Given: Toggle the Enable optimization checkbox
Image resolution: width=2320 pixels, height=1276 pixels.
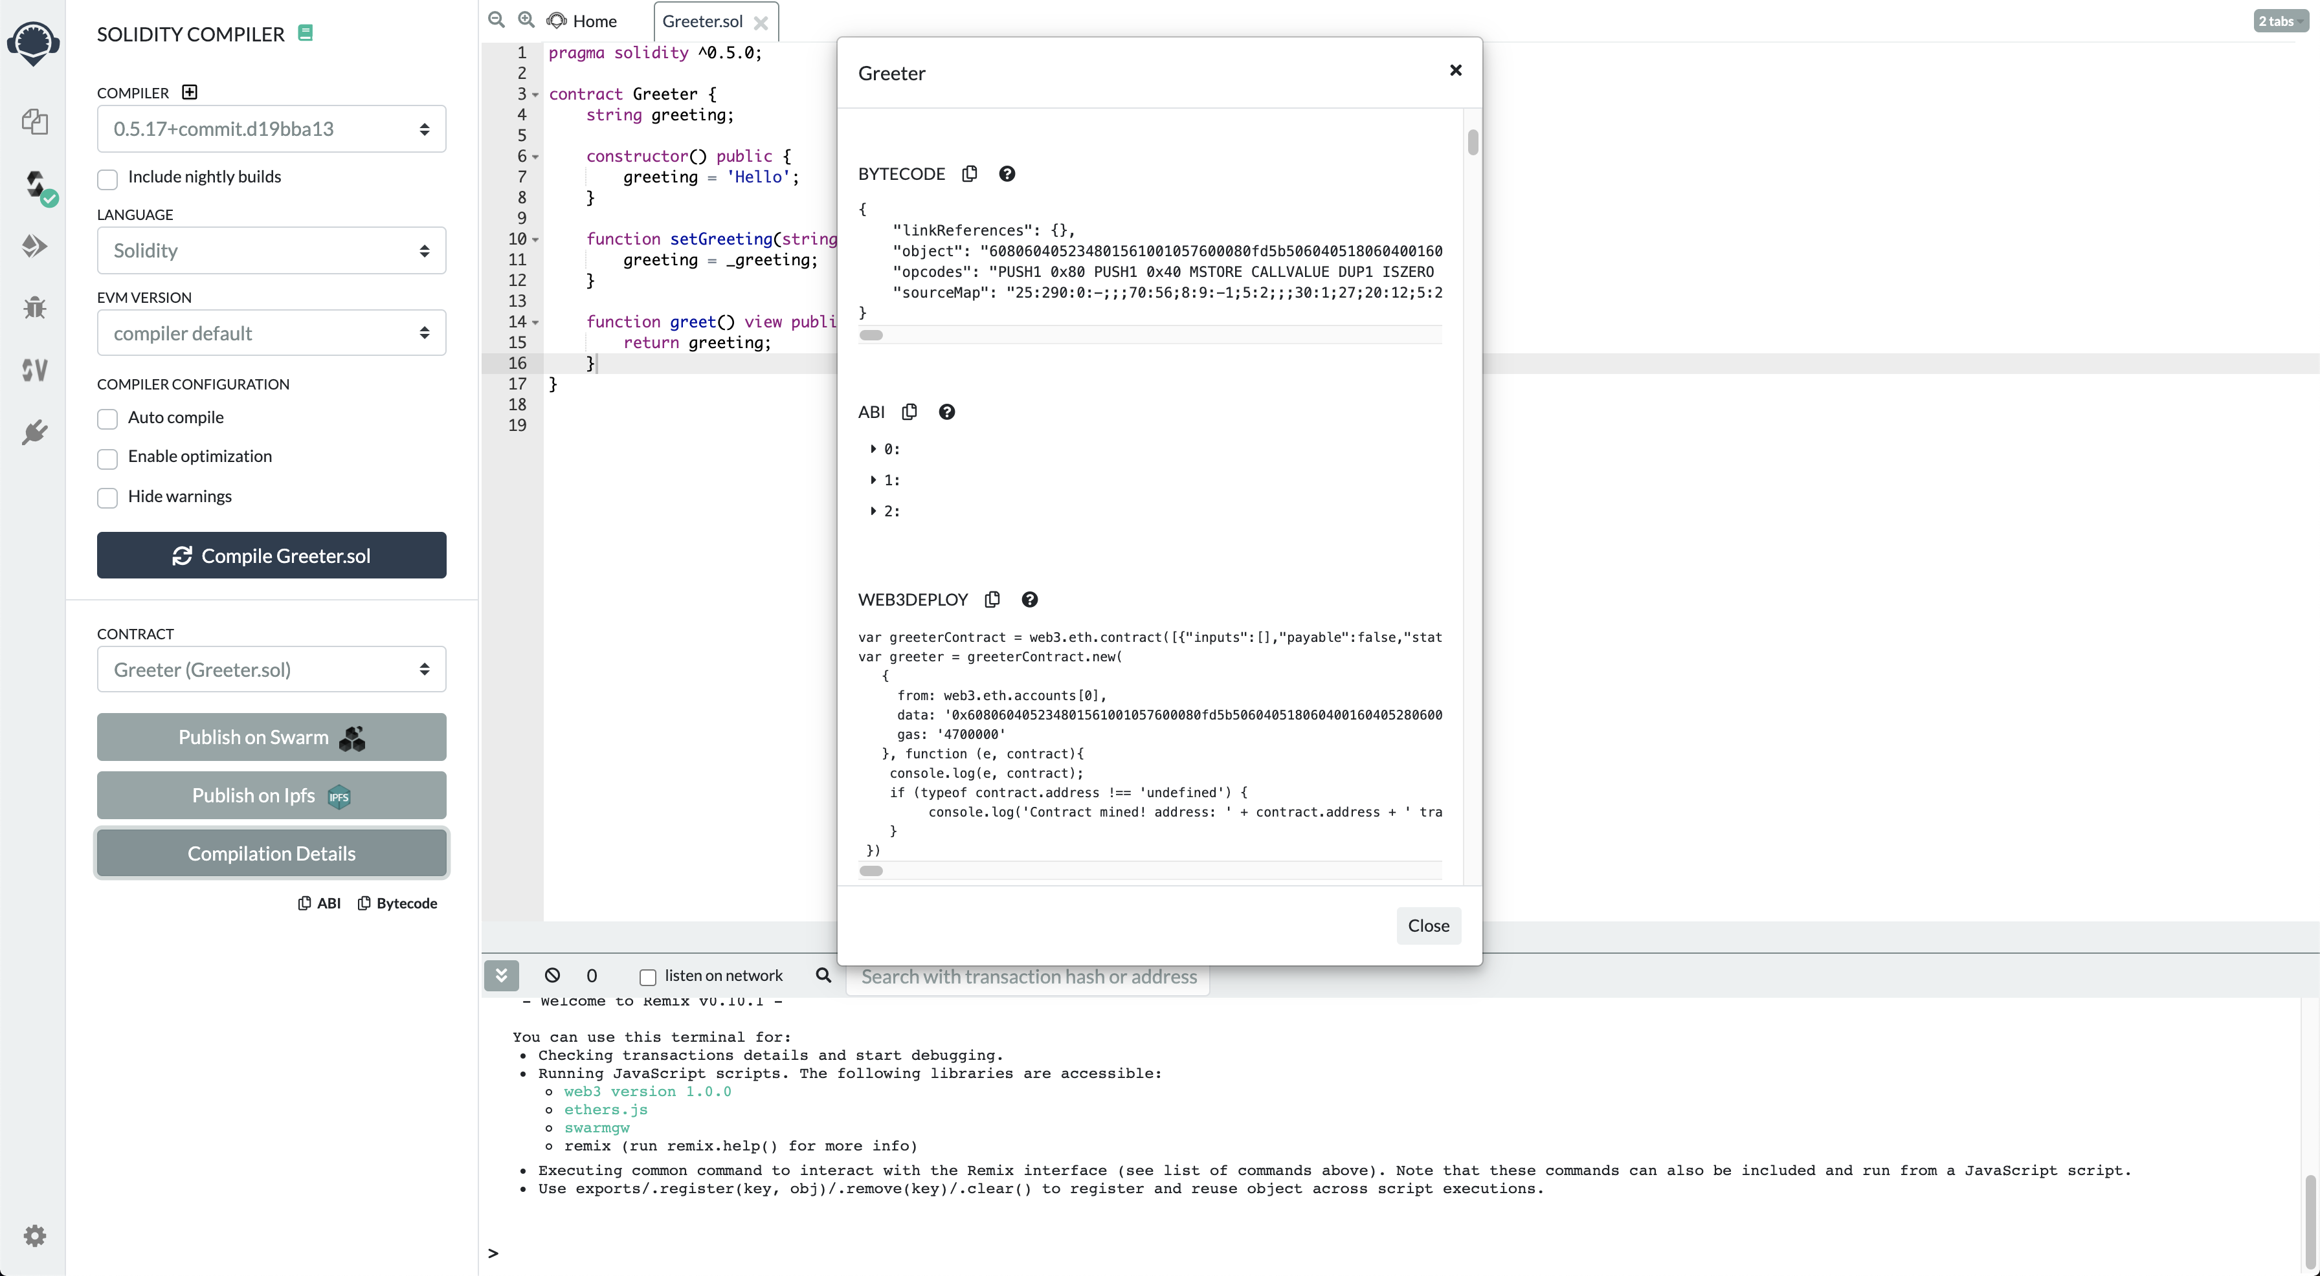Looking at the screenshot, I should click(x=107, y=458).
